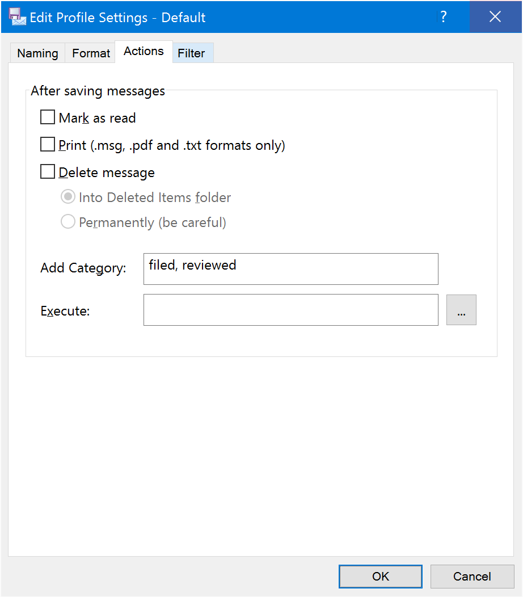Tick the Print formats checkbox

48,145
